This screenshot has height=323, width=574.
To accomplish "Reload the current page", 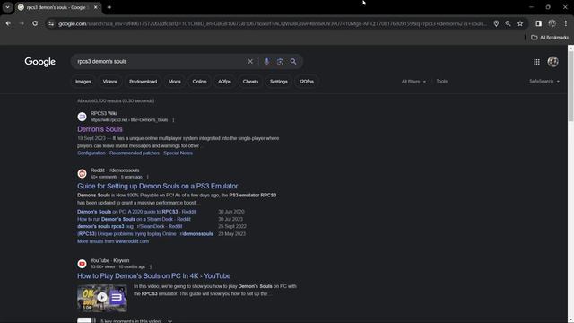I will (35, 23).
